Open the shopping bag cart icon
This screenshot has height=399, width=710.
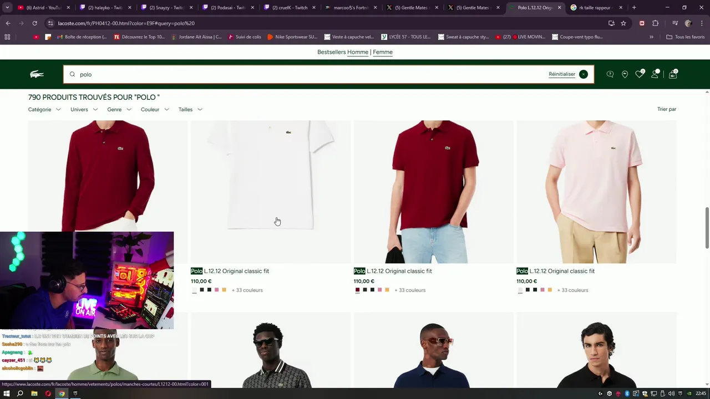click(x=673, y=74)
